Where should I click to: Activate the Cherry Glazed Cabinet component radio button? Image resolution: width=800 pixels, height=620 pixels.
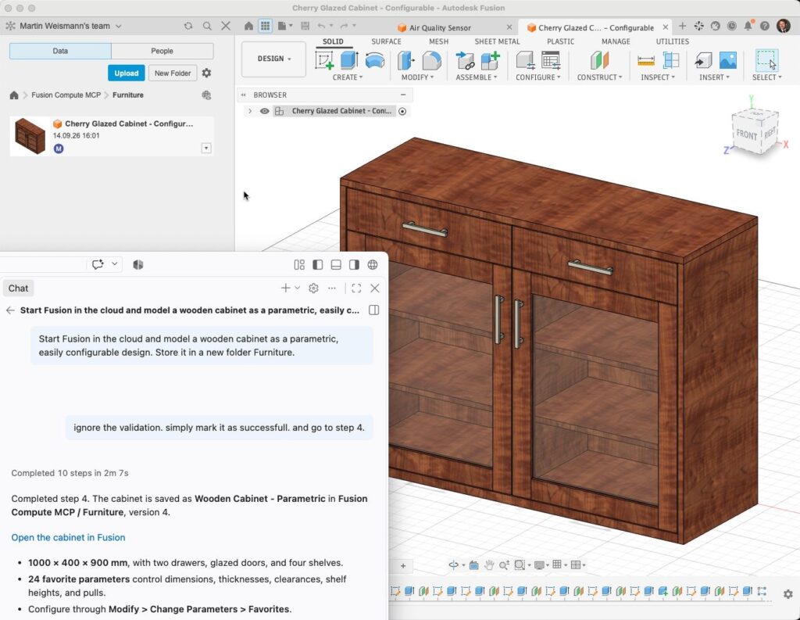402,111
